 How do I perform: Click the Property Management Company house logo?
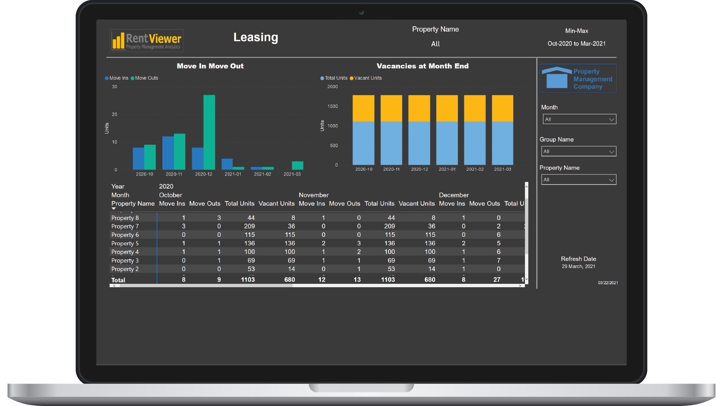coord(557,78)
